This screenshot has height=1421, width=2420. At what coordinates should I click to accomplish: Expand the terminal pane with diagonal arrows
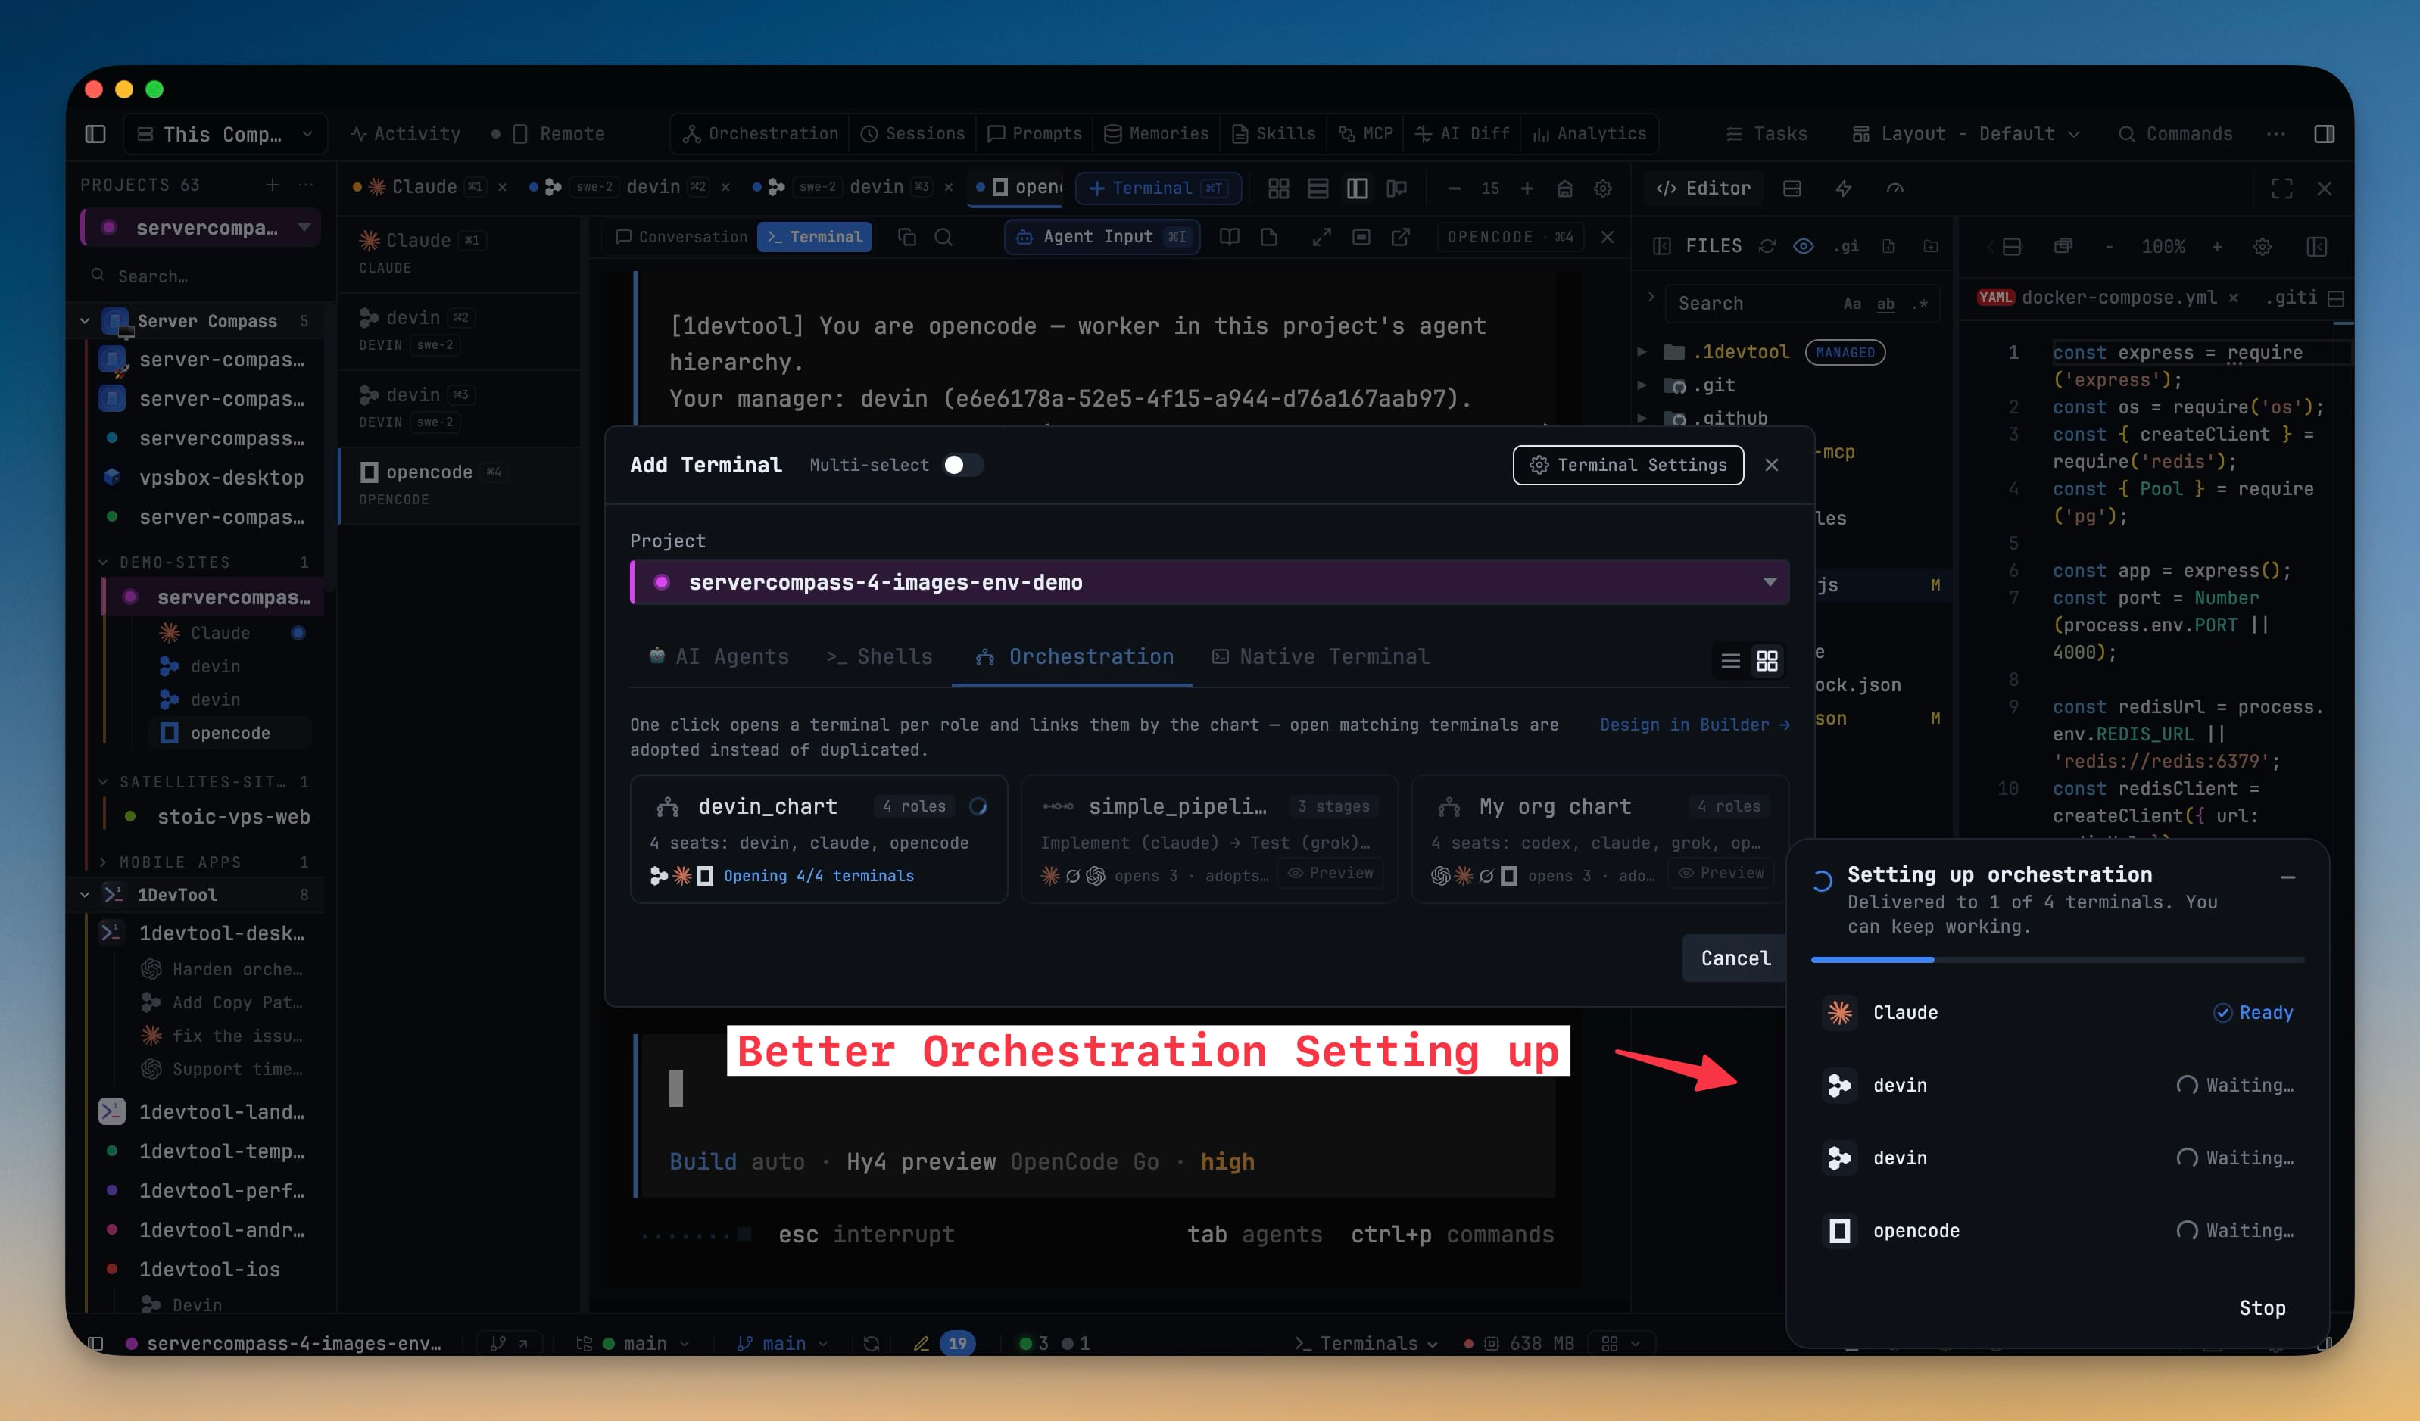[x=1321, y=236]
